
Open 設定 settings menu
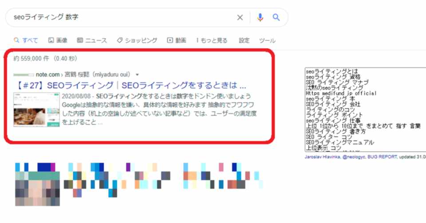[x=244, y=40]
